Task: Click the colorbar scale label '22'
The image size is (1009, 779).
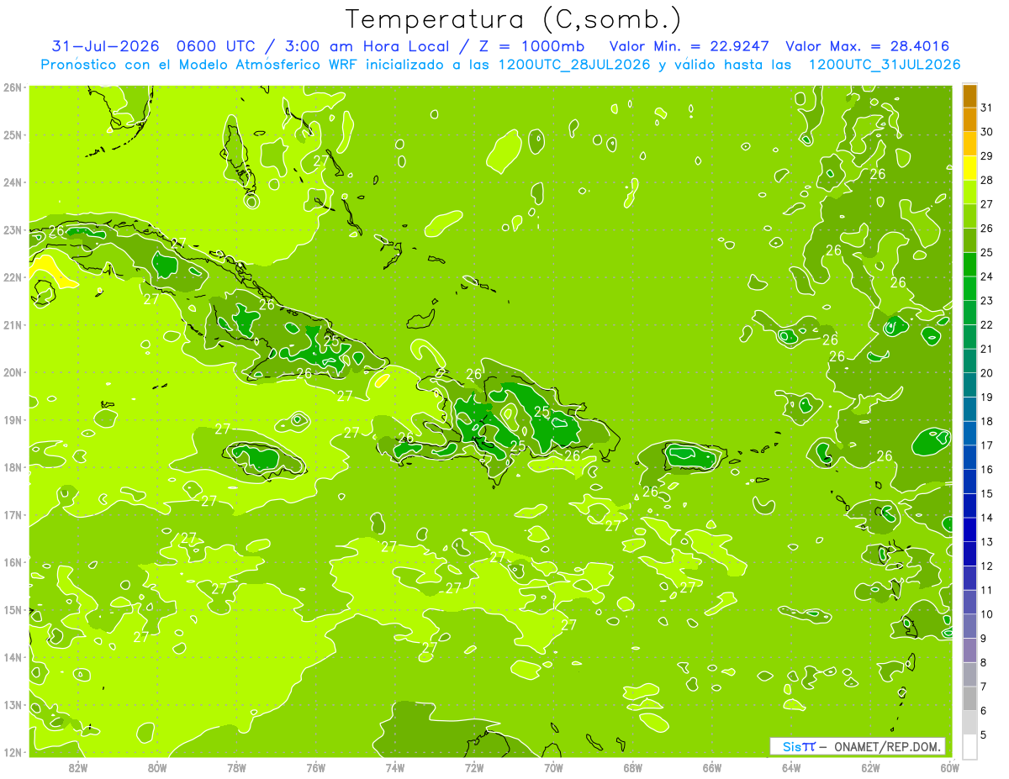Action: pyautogui.click(x=987, y=325)
